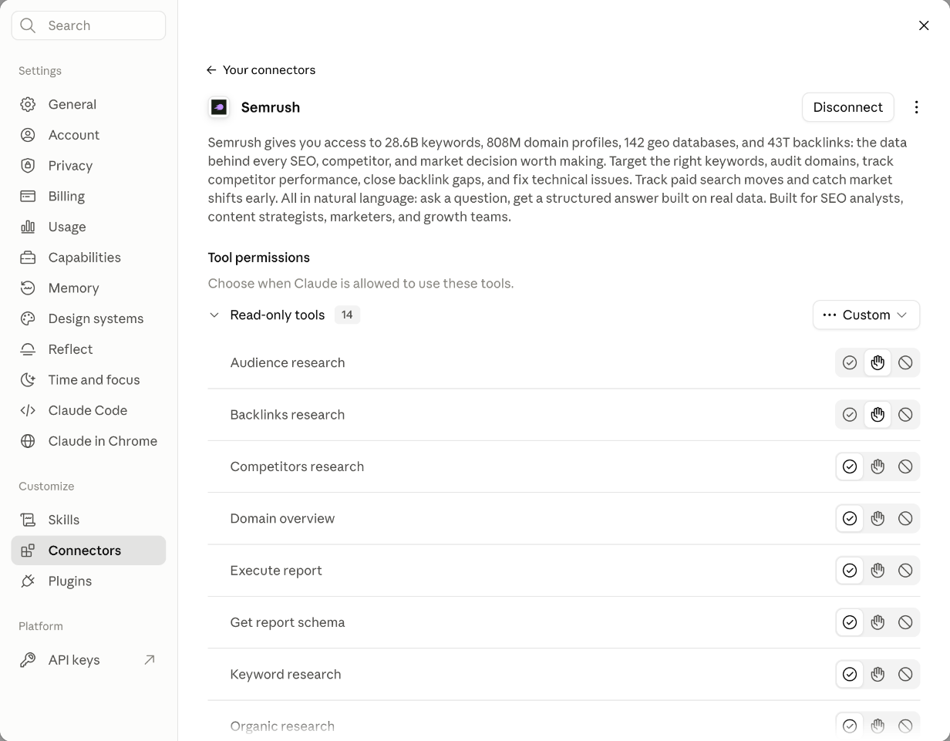Set Execute report to needs approval
950x741 pixels.
tap(878, 571)
